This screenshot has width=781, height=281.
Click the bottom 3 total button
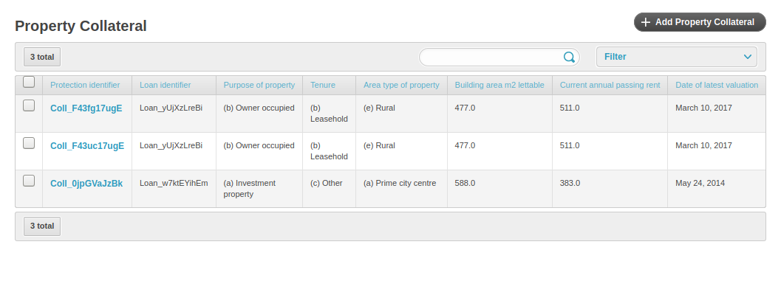click(x=42, y=226)
